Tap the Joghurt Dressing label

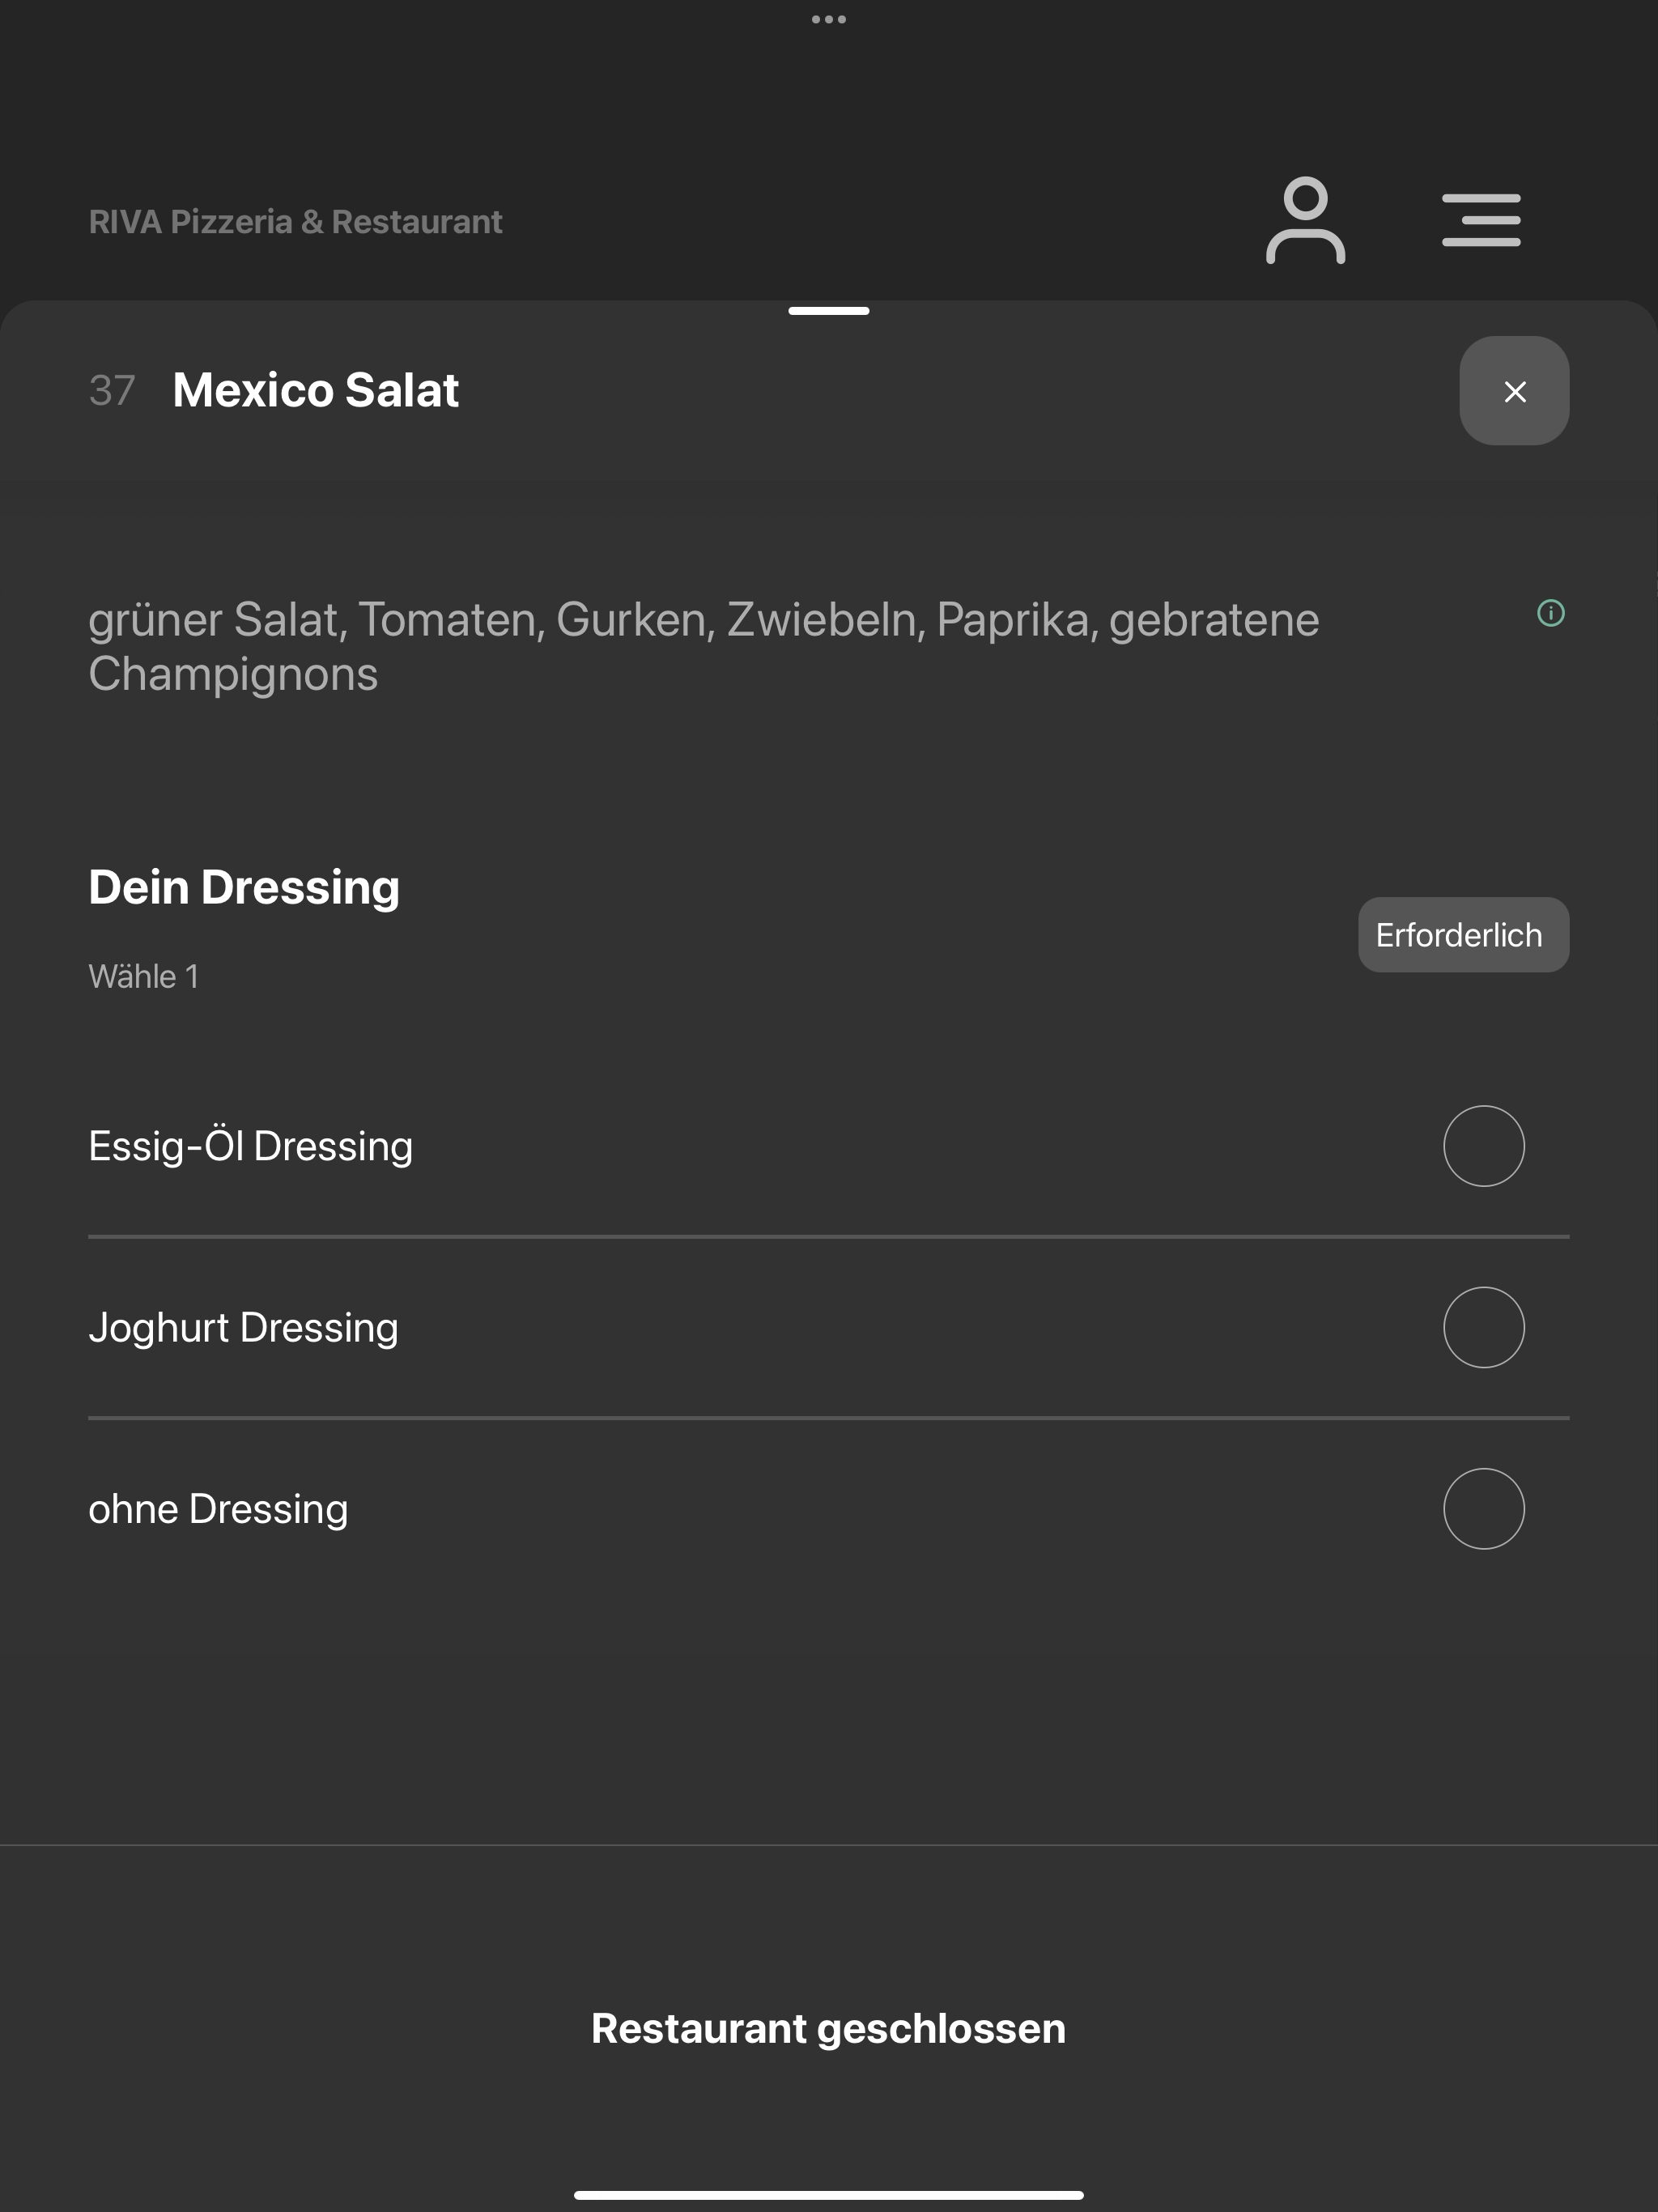coord(243,1328)
